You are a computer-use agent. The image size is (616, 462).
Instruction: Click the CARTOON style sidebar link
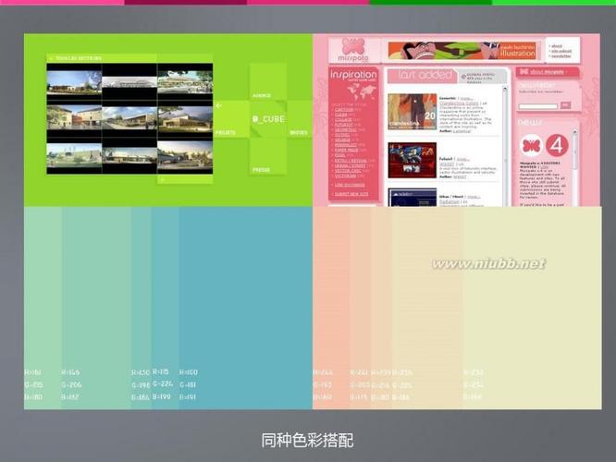click(x=344, y=110)
